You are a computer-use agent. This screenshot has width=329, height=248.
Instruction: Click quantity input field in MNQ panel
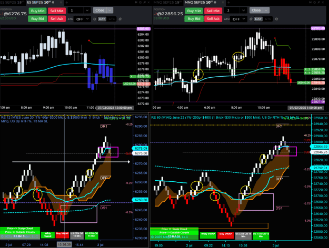point(232,11)
